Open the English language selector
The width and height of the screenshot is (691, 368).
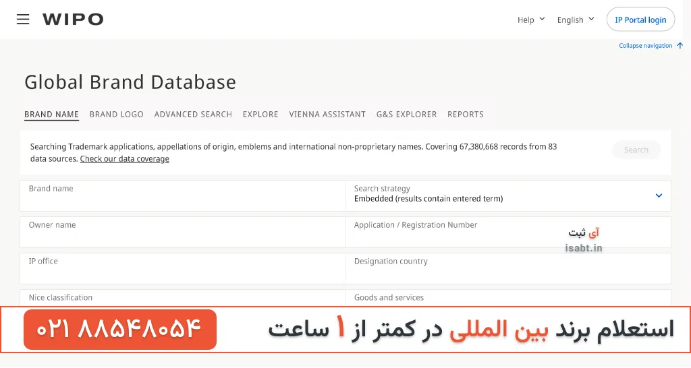pyautogui.click(x=576, y=20)
